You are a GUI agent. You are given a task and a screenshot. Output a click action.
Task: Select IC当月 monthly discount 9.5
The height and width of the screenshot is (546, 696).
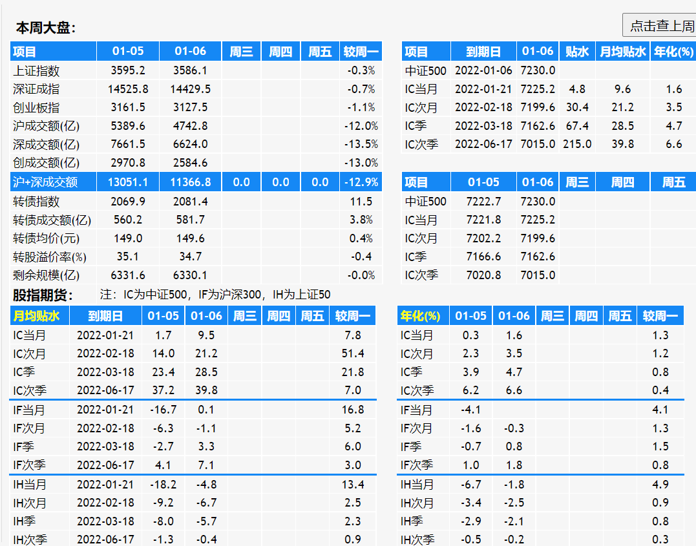(206, 335)
